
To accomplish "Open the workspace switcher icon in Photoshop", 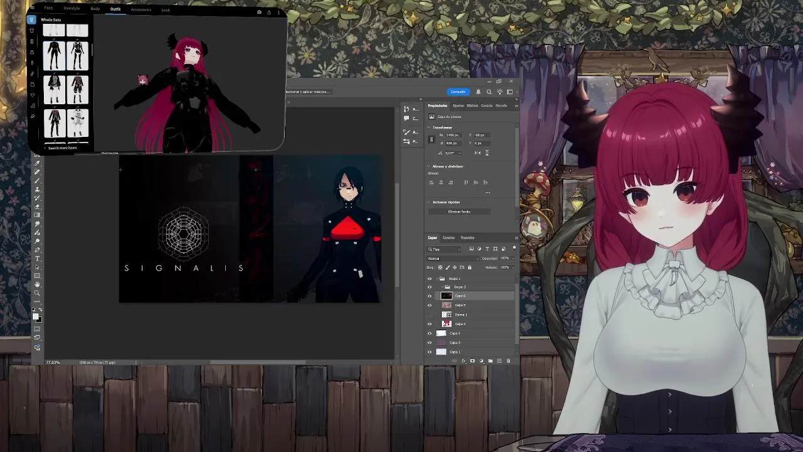I will [509, 92].
